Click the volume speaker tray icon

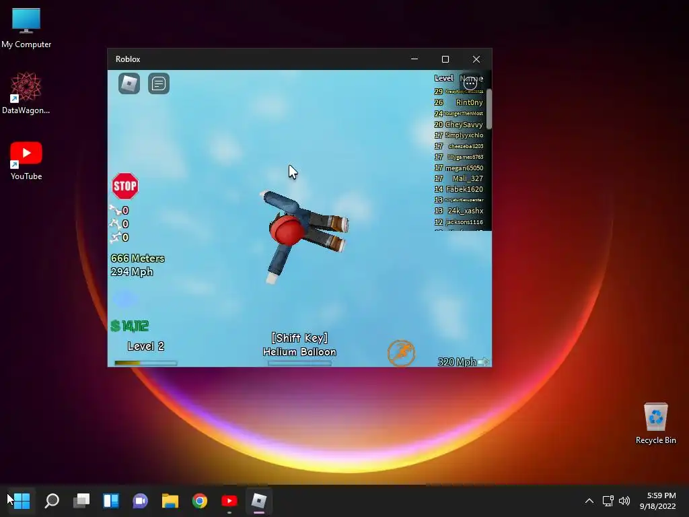pos(624,501)
